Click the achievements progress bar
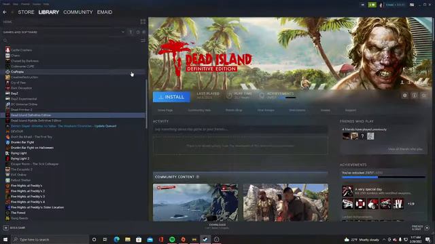This screenshot has height=244, width=435. tap(383, 177)
